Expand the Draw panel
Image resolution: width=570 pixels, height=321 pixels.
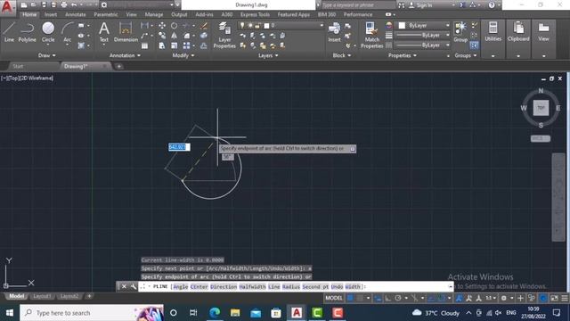coord(46,55)
